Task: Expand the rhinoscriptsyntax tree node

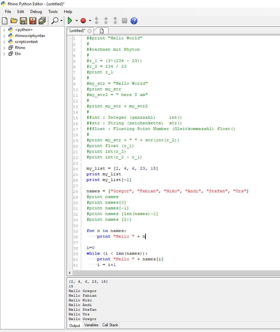Action: tap(4, 36)
